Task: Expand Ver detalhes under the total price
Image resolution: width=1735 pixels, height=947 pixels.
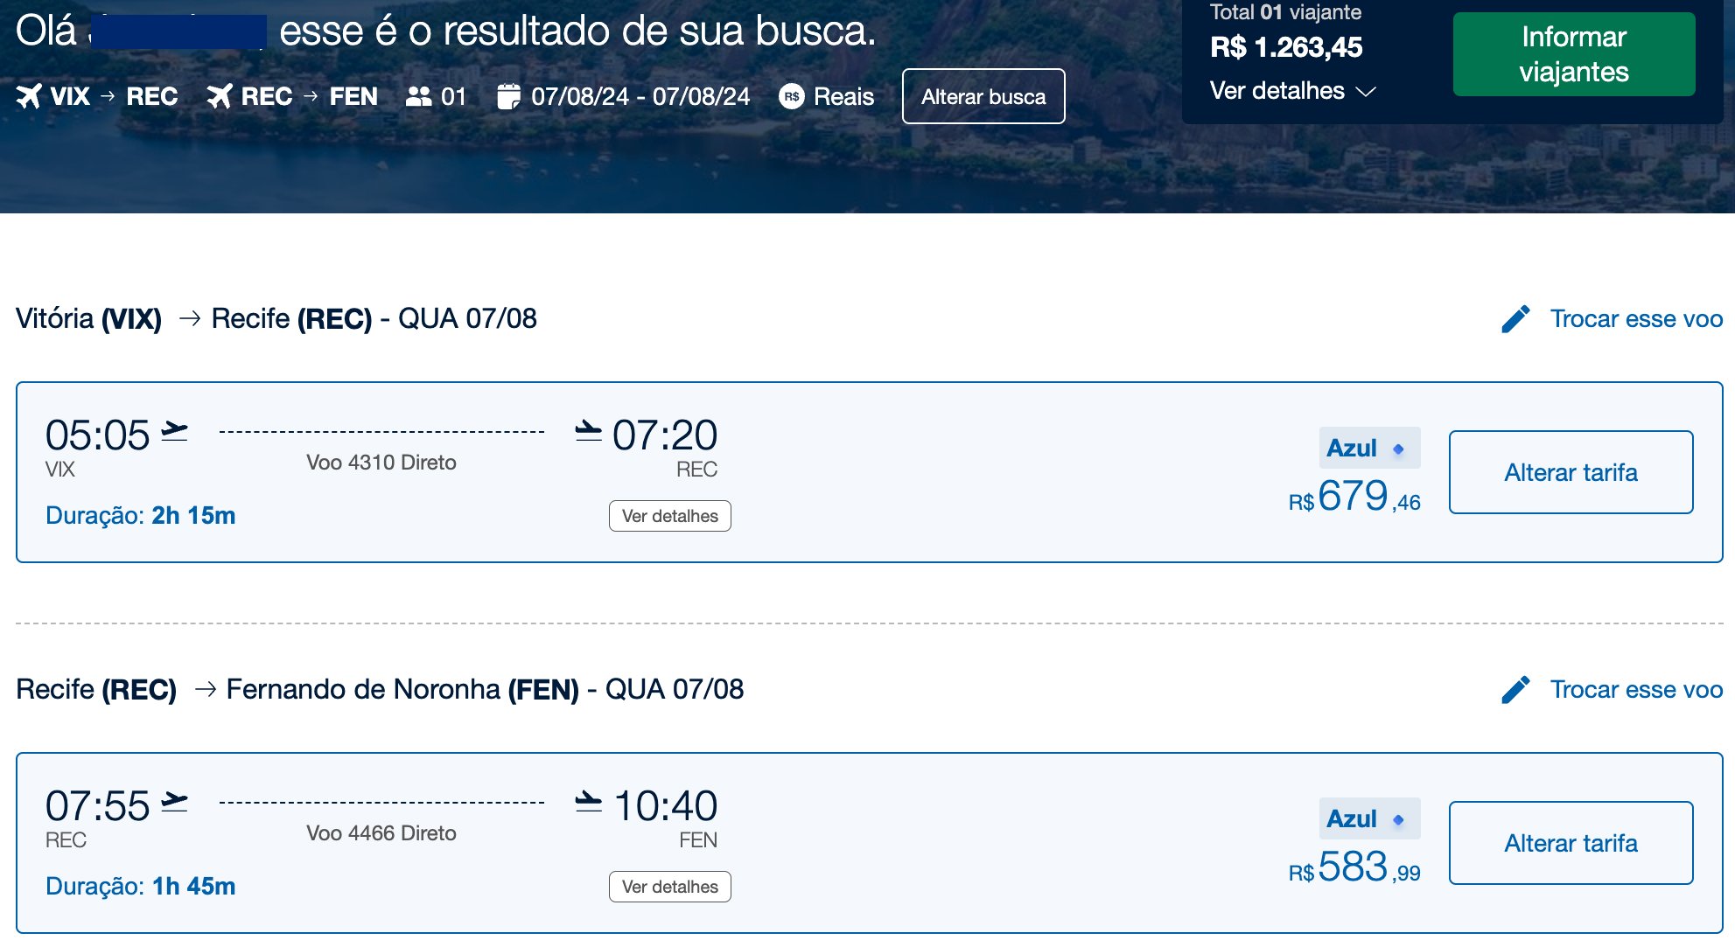Action: [1277, 91]
